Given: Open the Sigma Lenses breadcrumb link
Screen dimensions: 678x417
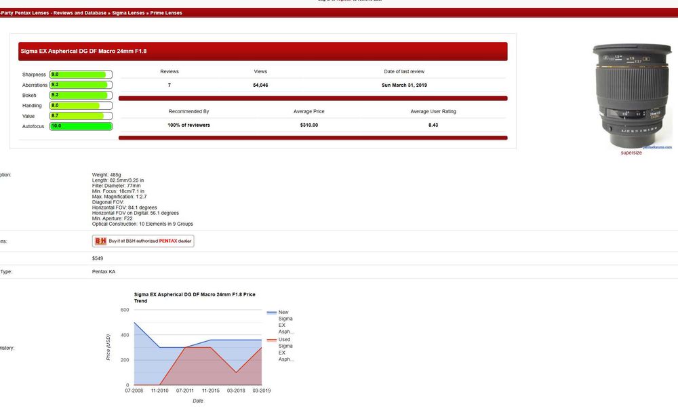Looking at the screenshot, I should 128,13.
